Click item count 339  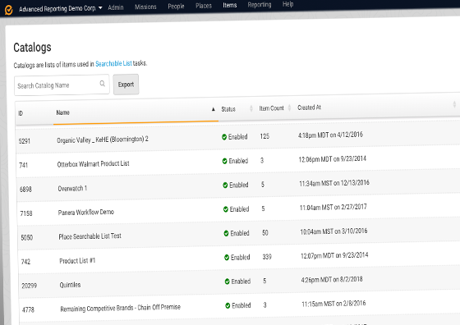(267, 257)
